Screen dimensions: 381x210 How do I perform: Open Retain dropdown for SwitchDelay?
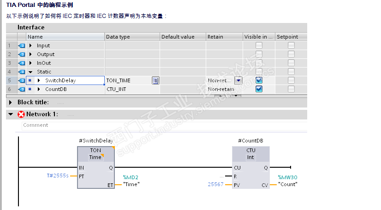click(x=238, y=80)
